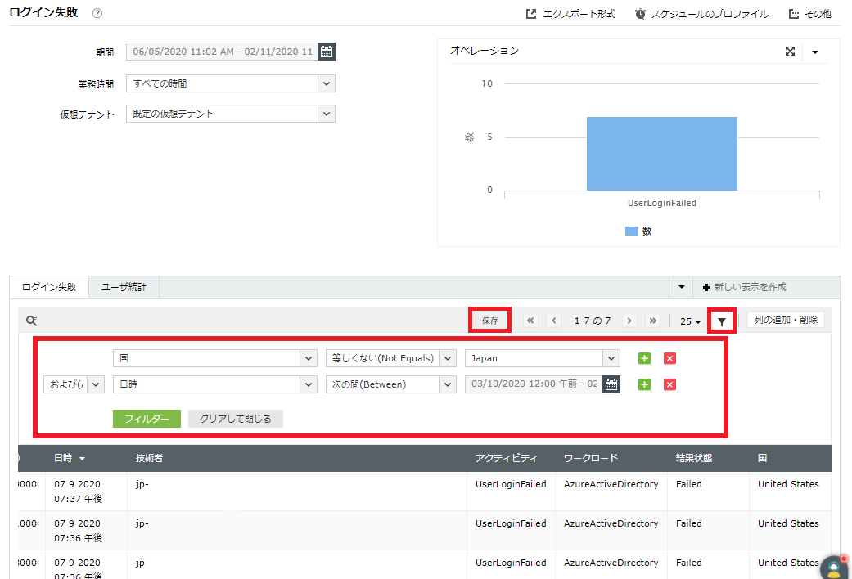Click the 技術者 column header
The width and height of the screenshot is (852, 579).
click(150, 459)
